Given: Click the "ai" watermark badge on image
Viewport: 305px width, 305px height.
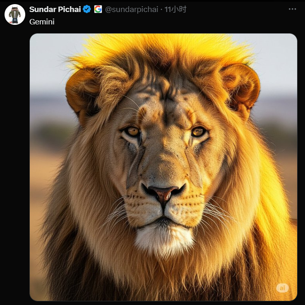Looking at the screenshot, I should click(x=282, y=288).
